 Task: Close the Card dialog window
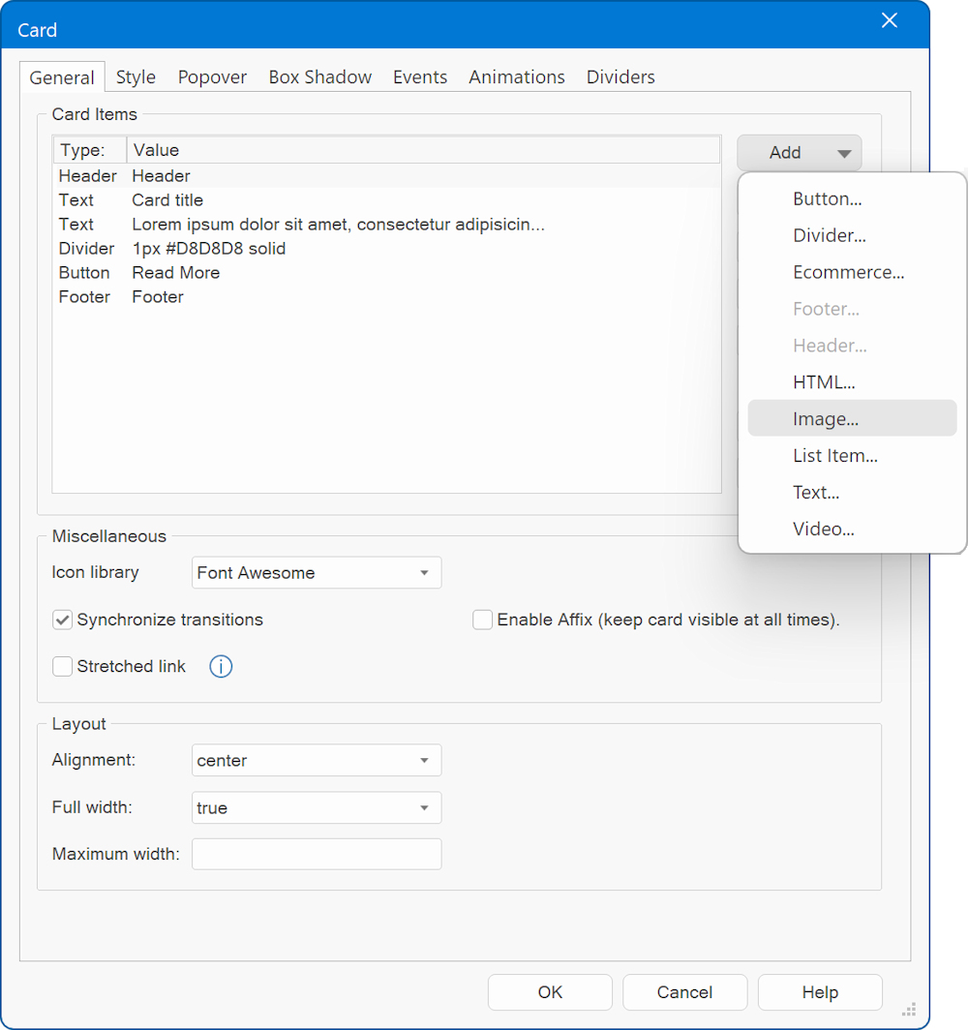[889, 21]
